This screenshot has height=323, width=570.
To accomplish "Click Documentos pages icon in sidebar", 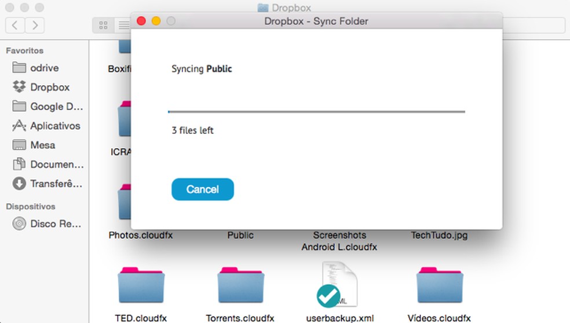I will pyautogui.click(x=19, y=164).
